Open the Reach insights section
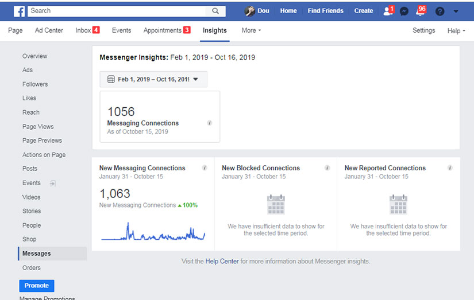This screenshot has width=474, height=300. tap(31, 112)
